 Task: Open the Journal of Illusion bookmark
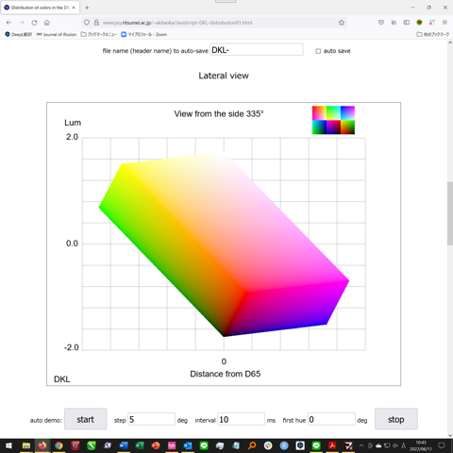tap(57, 34)
